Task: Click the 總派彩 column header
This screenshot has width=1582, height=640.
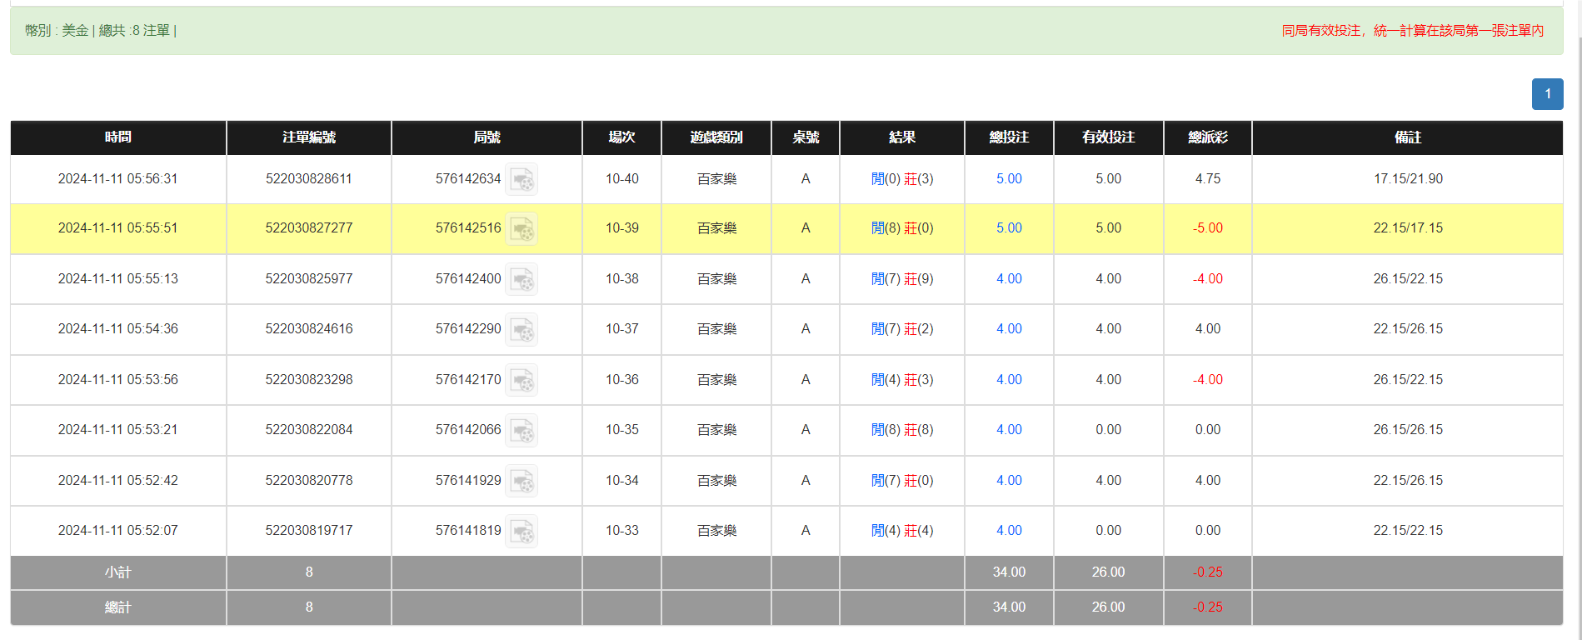Action: click(1207, 137)
